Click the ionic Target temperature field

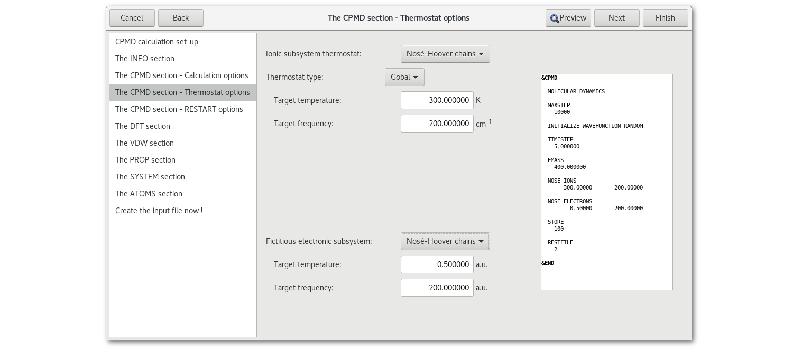437,100
